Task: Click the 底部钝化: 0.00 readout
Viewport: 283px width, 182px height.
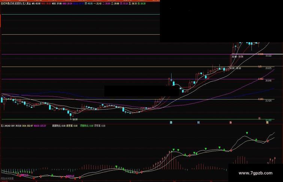Action: 59,126
